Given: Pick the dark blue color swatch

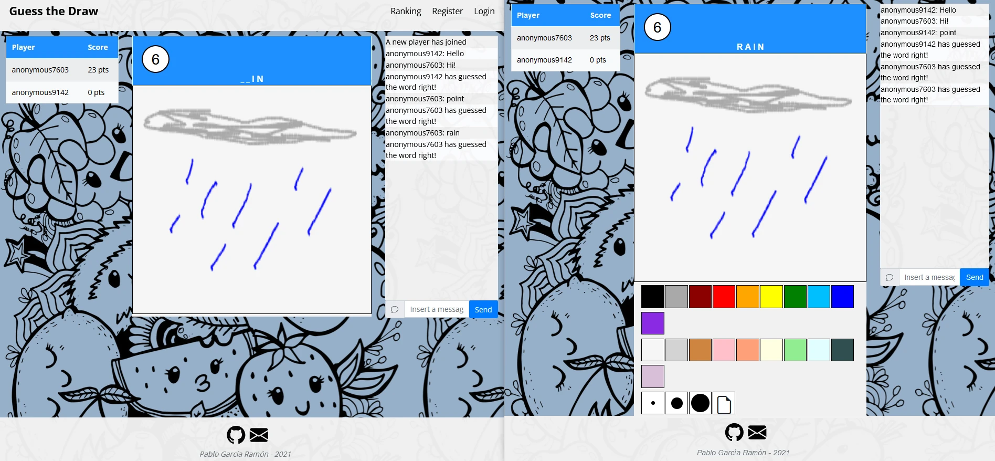Looking at the screenshot, I should click(843, 297).
